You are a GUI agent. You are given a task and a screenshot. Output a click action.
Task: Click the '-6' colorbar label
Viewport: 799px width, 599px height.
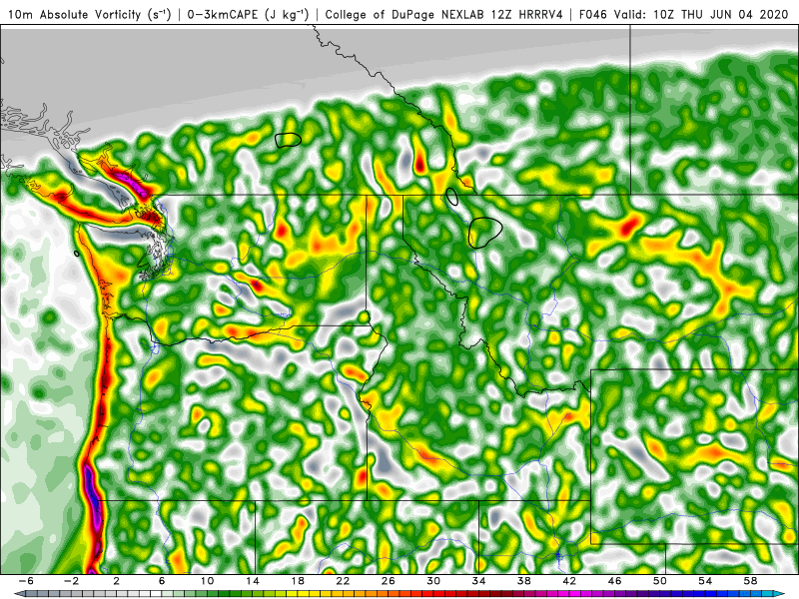[26, 581]
